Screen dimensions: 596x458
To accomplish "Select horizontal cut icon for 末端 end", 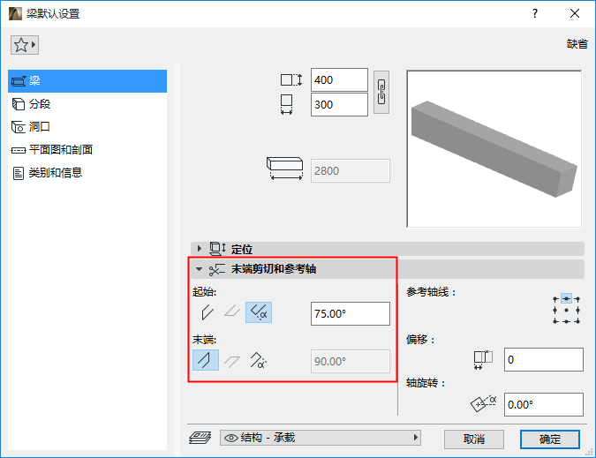I will pyautogui.click(x=232, y=361).
